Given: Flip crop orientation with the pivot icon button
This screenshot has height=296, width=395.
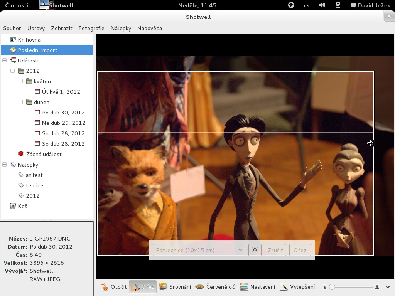Looking at the screenshot, I should click(x=255, y=250).
